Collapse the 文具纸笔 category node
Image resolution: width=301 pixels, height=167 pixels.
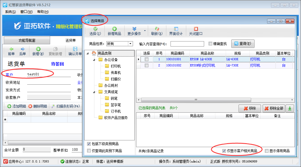pyautogui.click(x=94, y=92)
